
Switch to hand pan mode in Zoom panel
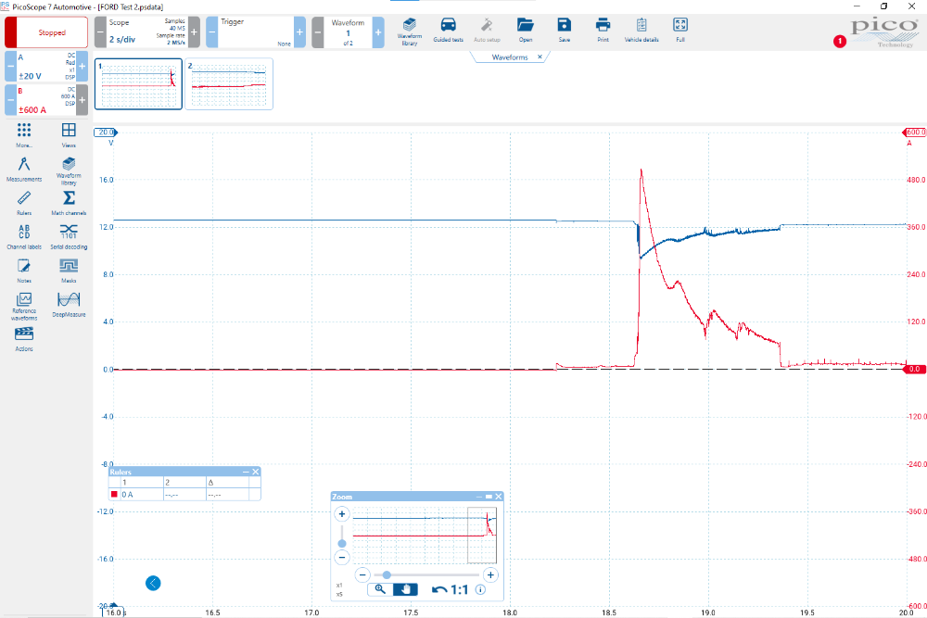(404, 589)
